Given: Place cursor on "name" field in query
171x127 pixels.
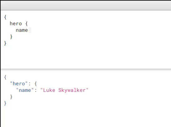Looking at the screenshot, I should coord(22,30).
